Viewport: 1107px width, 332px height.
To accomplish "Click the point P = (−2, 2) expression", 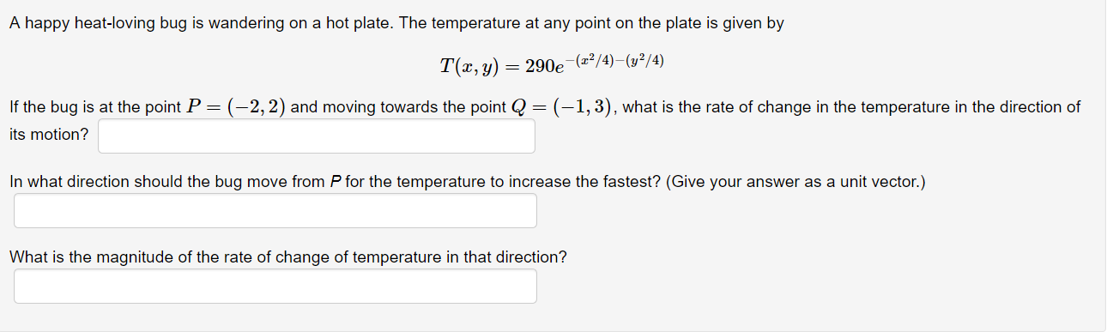I will [x=236, y=107].
